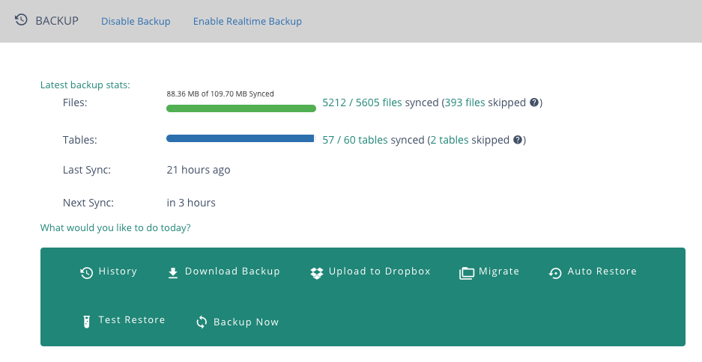Click the Auto Restore text label
The image size is (702, 362).
(x=602, y=271)
